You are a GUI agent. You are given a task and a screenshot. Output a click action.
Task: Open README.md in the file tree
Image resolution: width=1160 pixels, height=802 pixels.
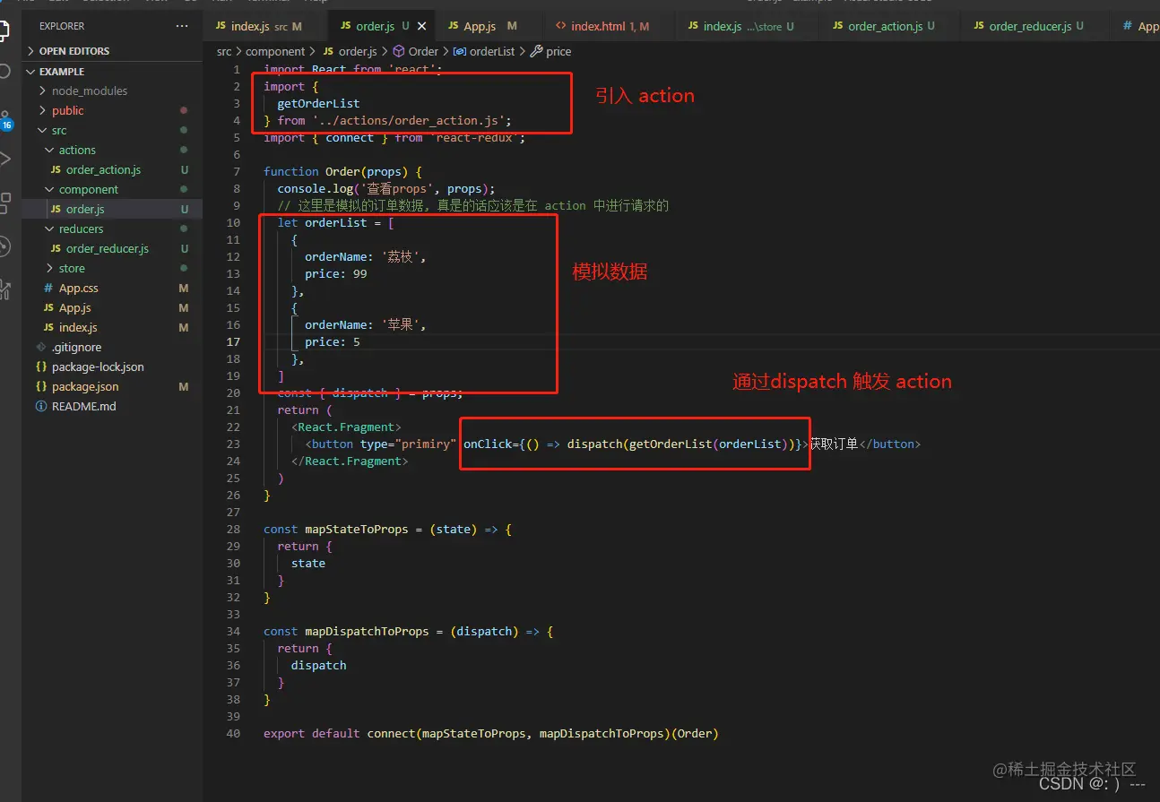(112, 406)
